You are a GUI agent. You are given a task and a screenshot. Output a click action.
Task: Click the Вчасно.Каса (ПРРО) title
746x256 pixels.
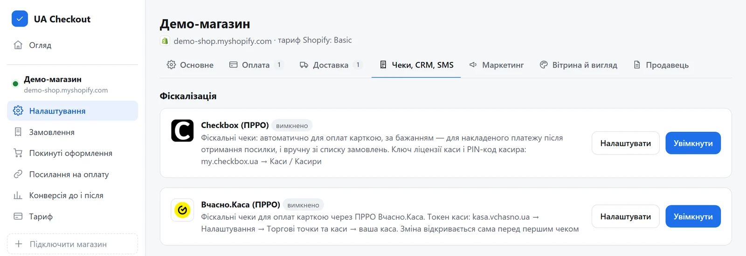point(241,204)
